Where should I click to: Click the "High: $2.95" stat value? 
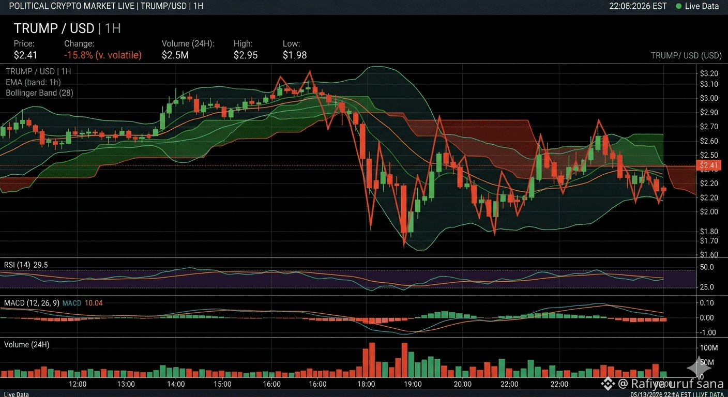pyautogui.click(x=246, y=55)
